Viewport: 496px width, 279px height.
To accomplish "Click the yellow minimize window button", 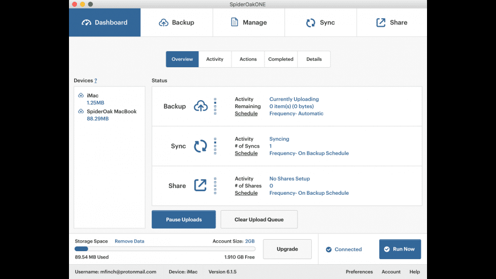I will (x=83, y=4).
